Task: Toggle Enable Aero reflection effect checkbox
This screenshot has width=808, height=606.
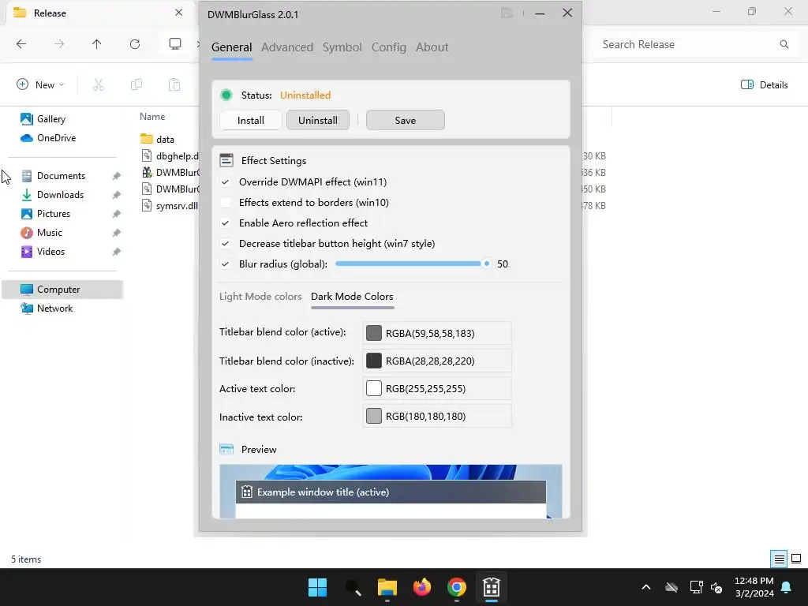Action: point(225,223)
